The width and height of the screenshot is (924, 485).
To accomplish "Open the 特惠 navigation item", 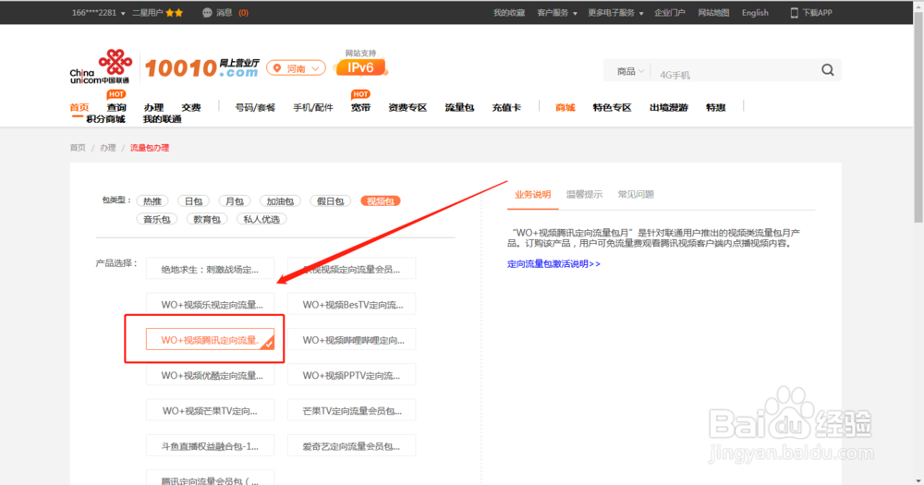I will pos(715,107).
